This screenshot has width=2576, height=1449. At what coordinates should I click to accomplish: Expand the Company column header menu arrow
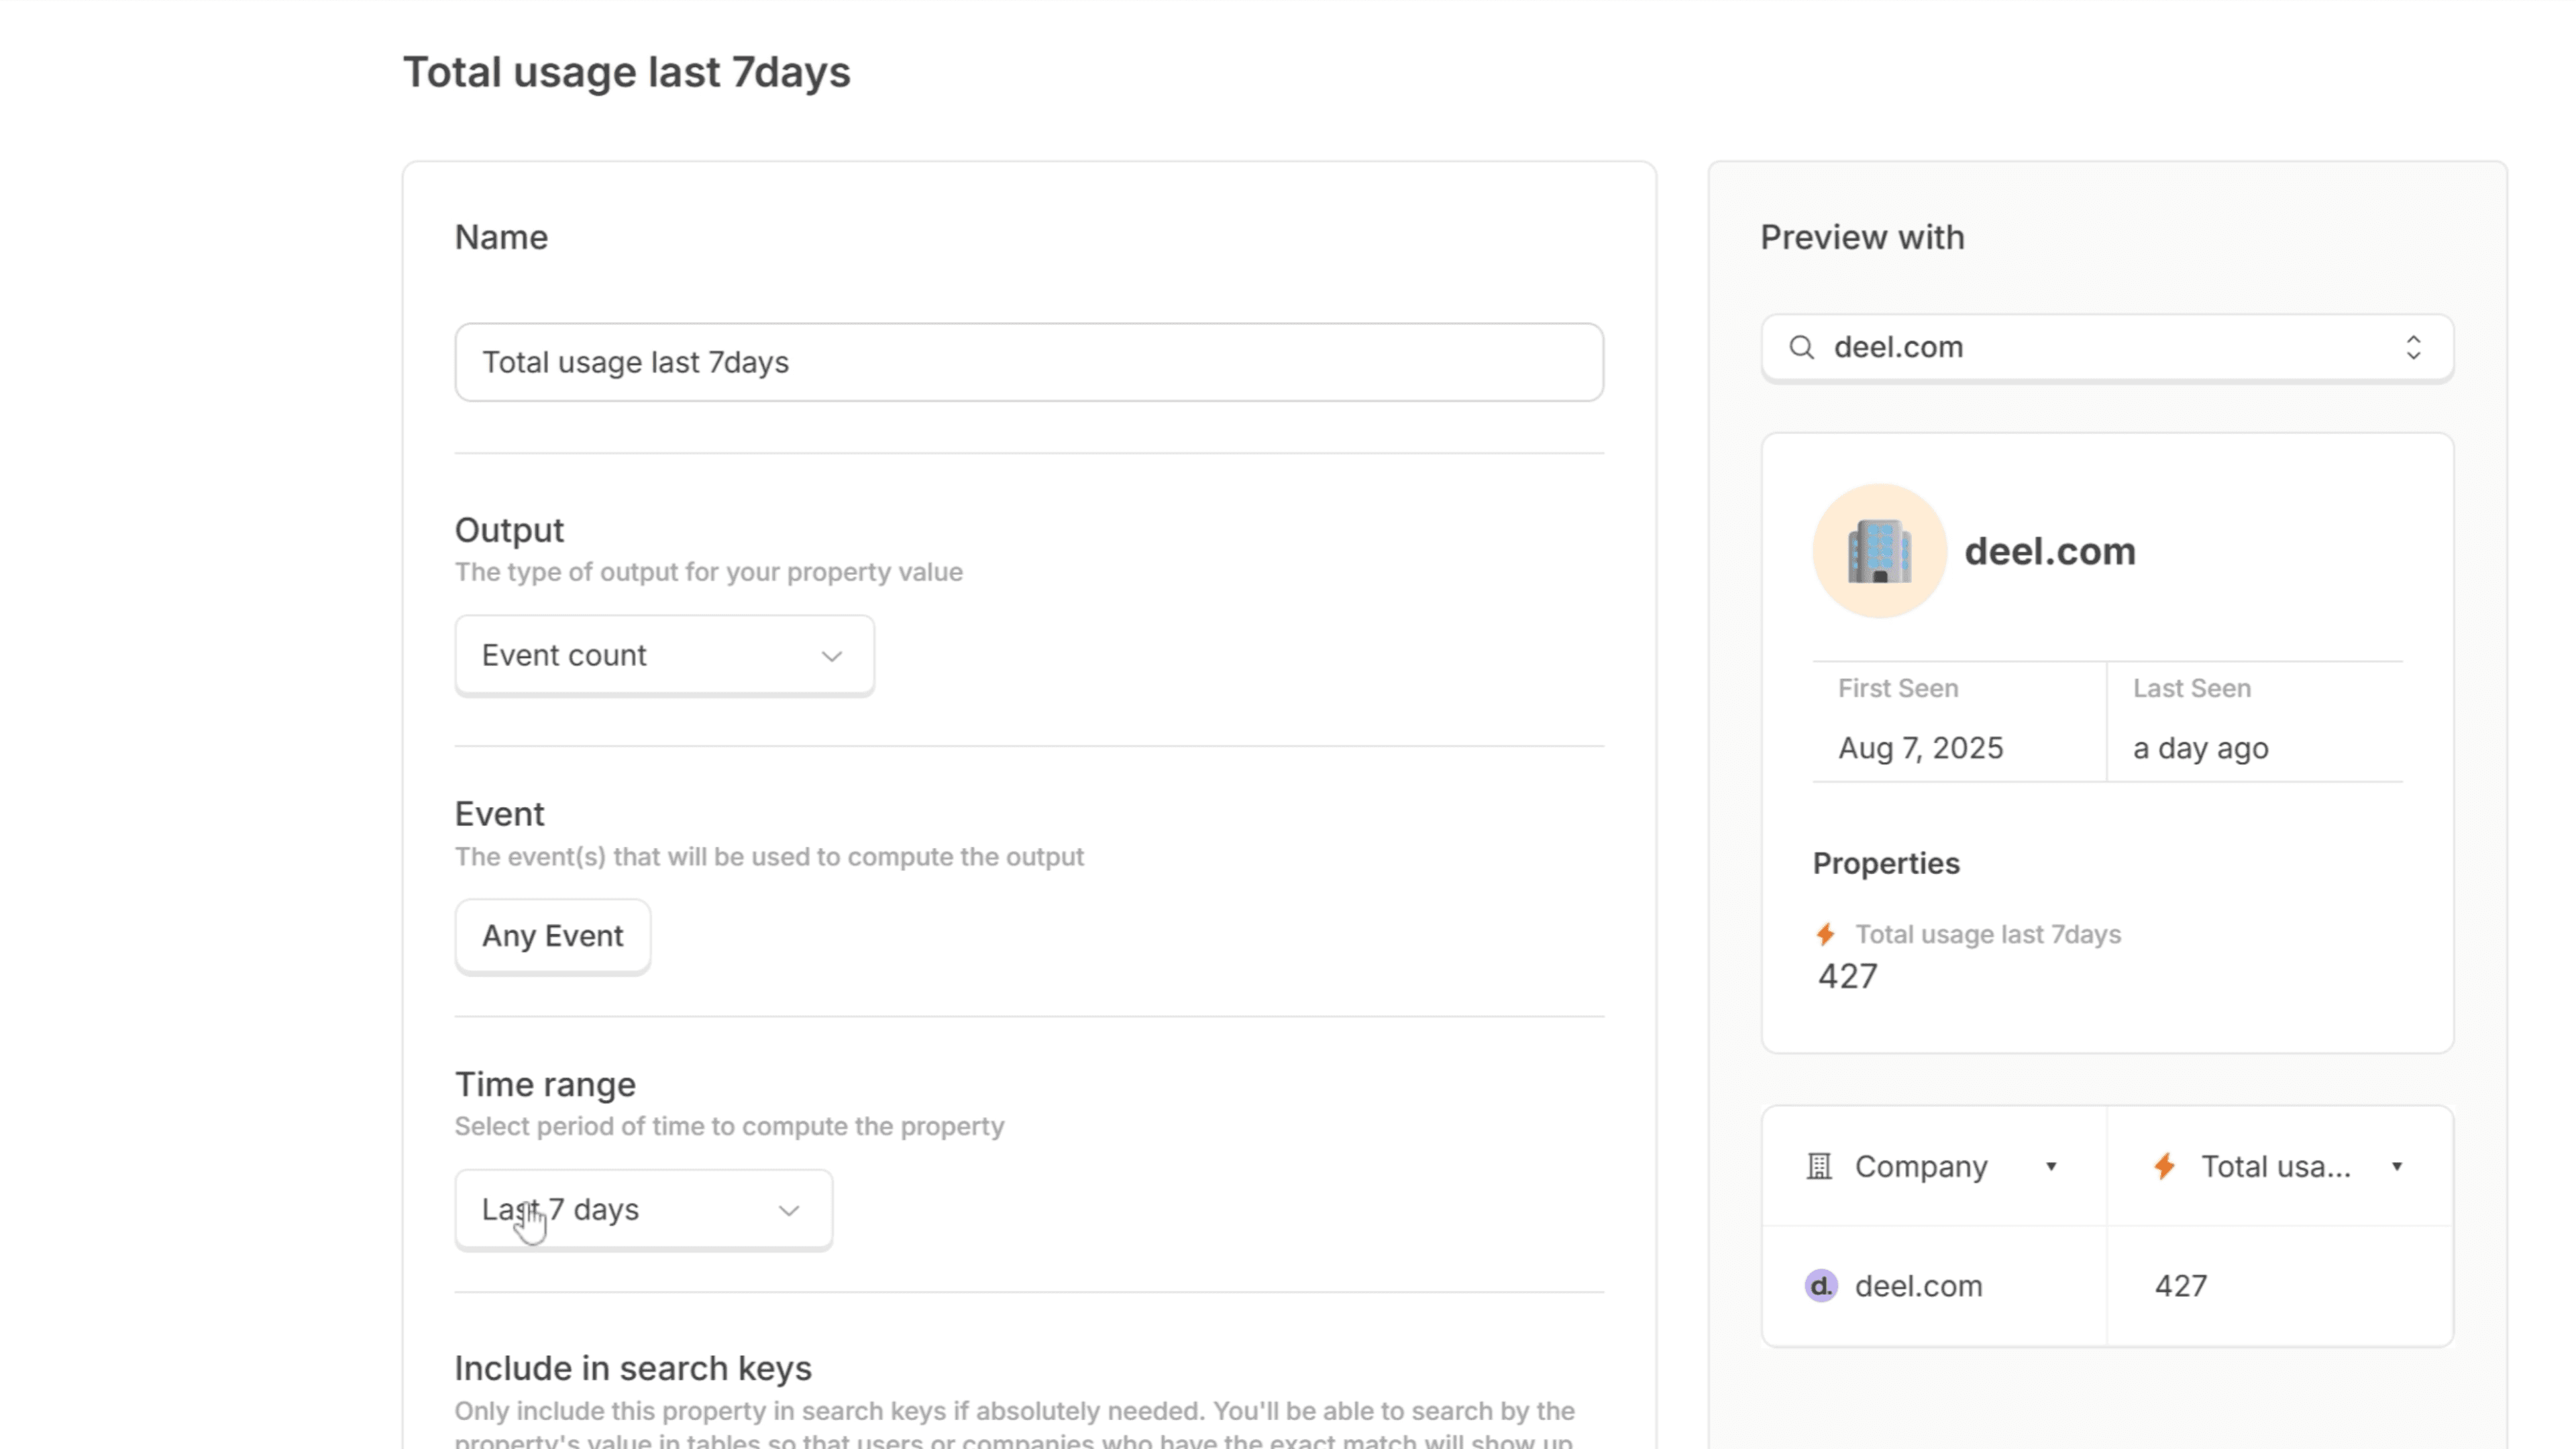point(2051,1166)
